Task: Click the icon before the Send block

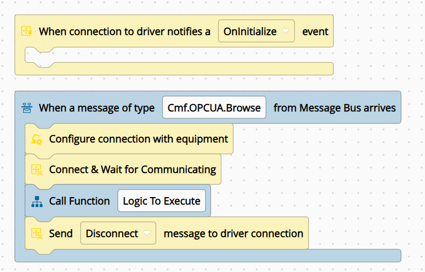Action: (x=37, y=234)
